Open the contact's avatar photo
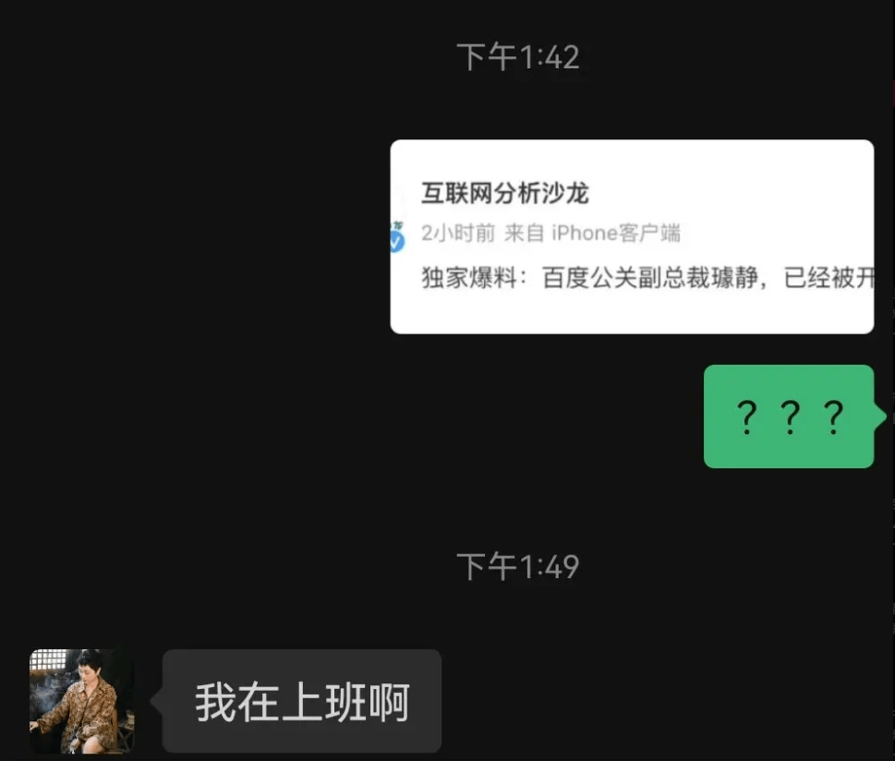Viewport: 895px width, 761px height. (x=82, y=701)
